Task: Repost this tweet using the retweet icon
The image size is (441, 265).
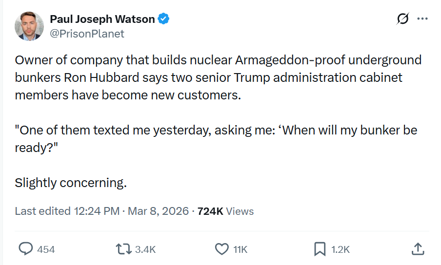Action: (x=122, y=249)
